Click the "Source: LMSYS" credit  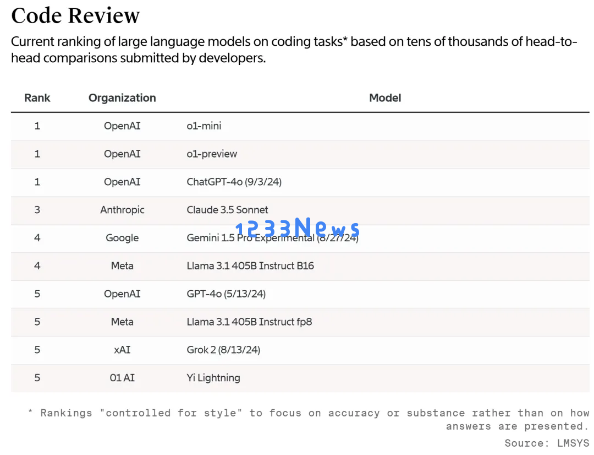[547, 443]
